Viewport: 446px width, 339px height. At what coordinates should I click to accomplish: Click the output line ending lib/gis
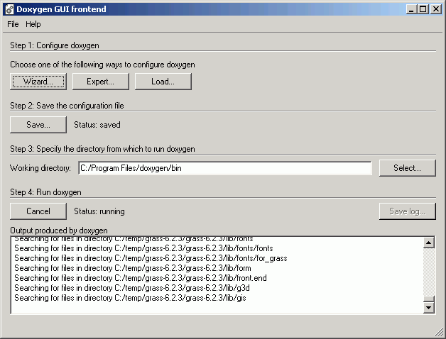[x=130, y=298]
